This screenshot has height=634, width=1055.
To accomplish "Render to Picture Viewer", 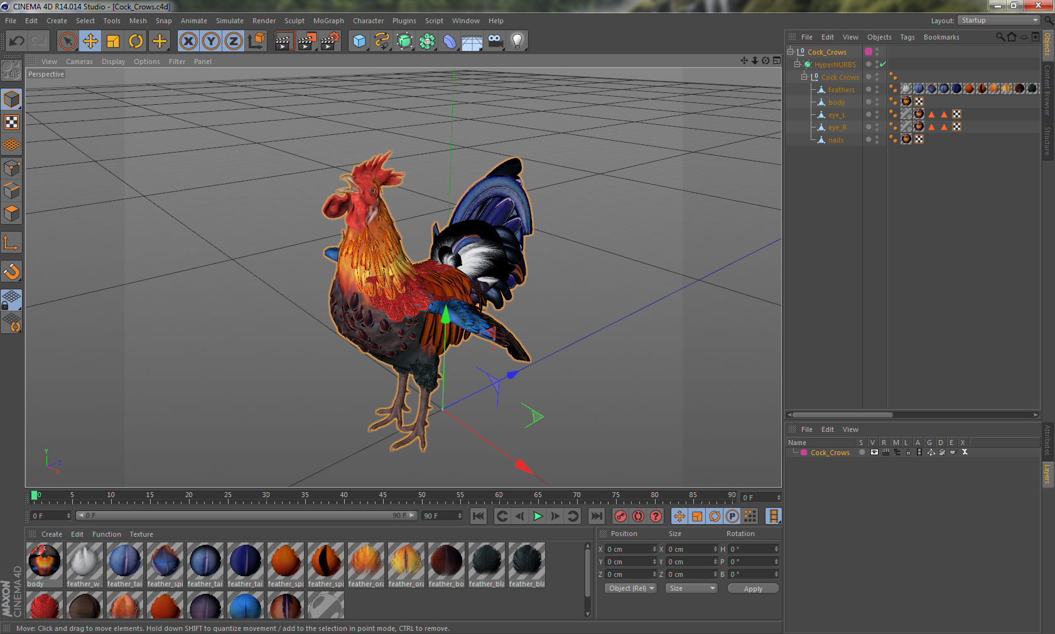I will [x=306, y=41].
